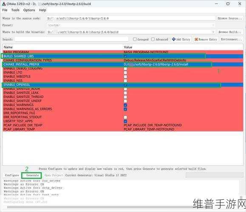Toggle ENABLE_OPENSSL checkbox
Image resolution: width=246 pixels, height=212 pixels.
[125, 85]
